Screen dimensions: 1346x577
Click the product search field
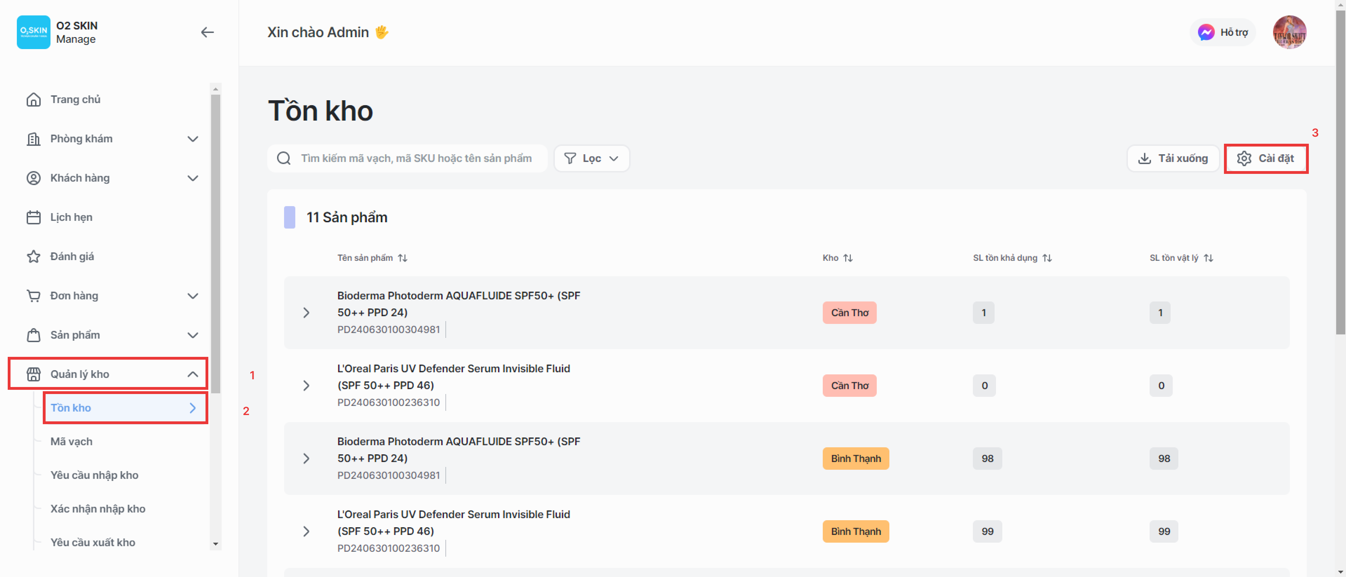tap(415, 158)
